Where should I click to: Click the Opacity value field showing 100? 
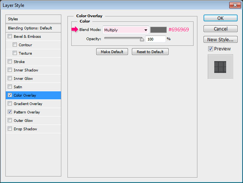(156, 39)
